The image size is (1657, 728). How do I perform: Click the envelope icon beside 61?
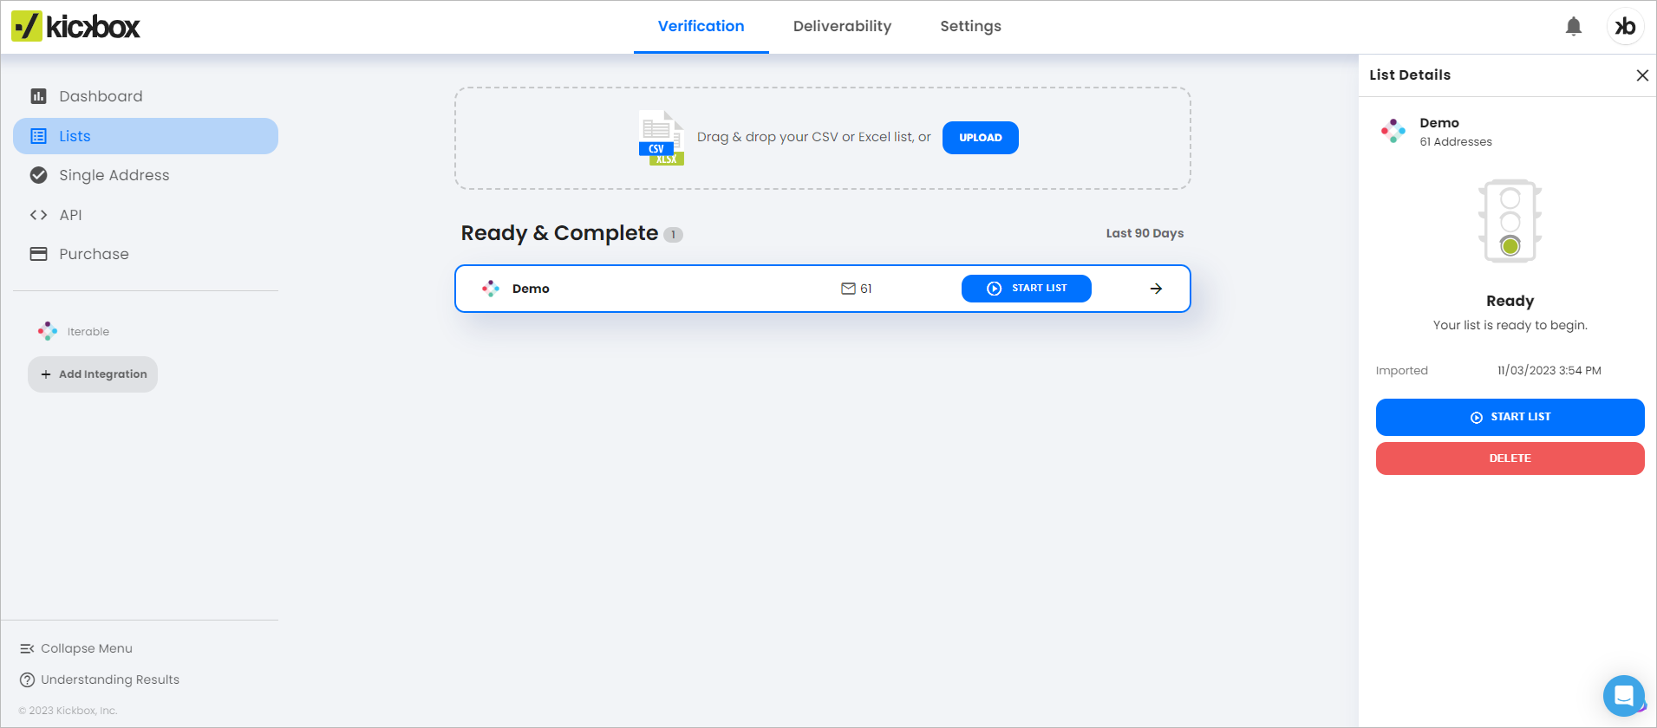click(x=848, y=289)
